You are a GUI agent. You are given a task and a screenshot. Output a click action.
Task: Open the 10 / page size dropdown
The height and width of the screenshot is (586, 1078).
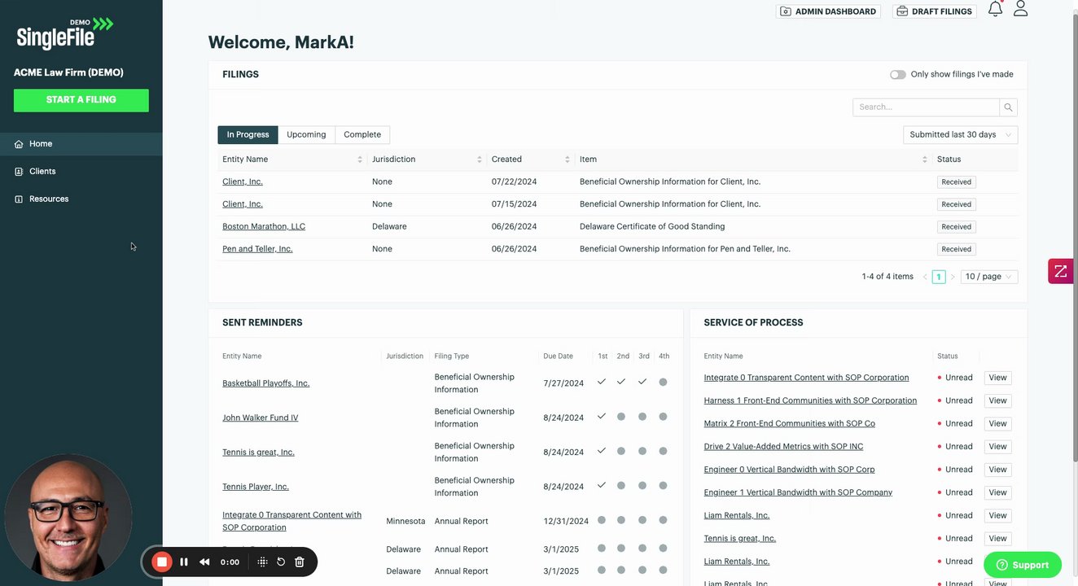pos(989,277)
